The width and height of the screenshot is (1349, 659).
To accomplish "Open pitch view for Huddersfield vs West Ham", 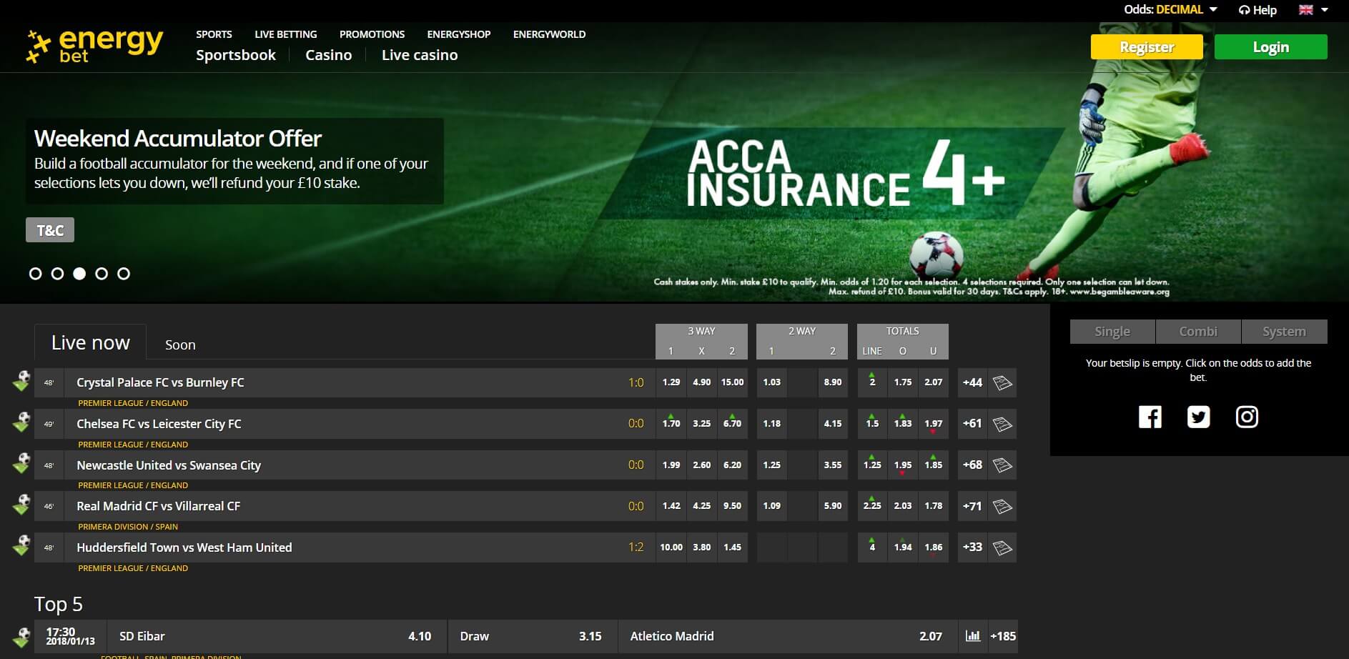I will (x=1002, y=547).
